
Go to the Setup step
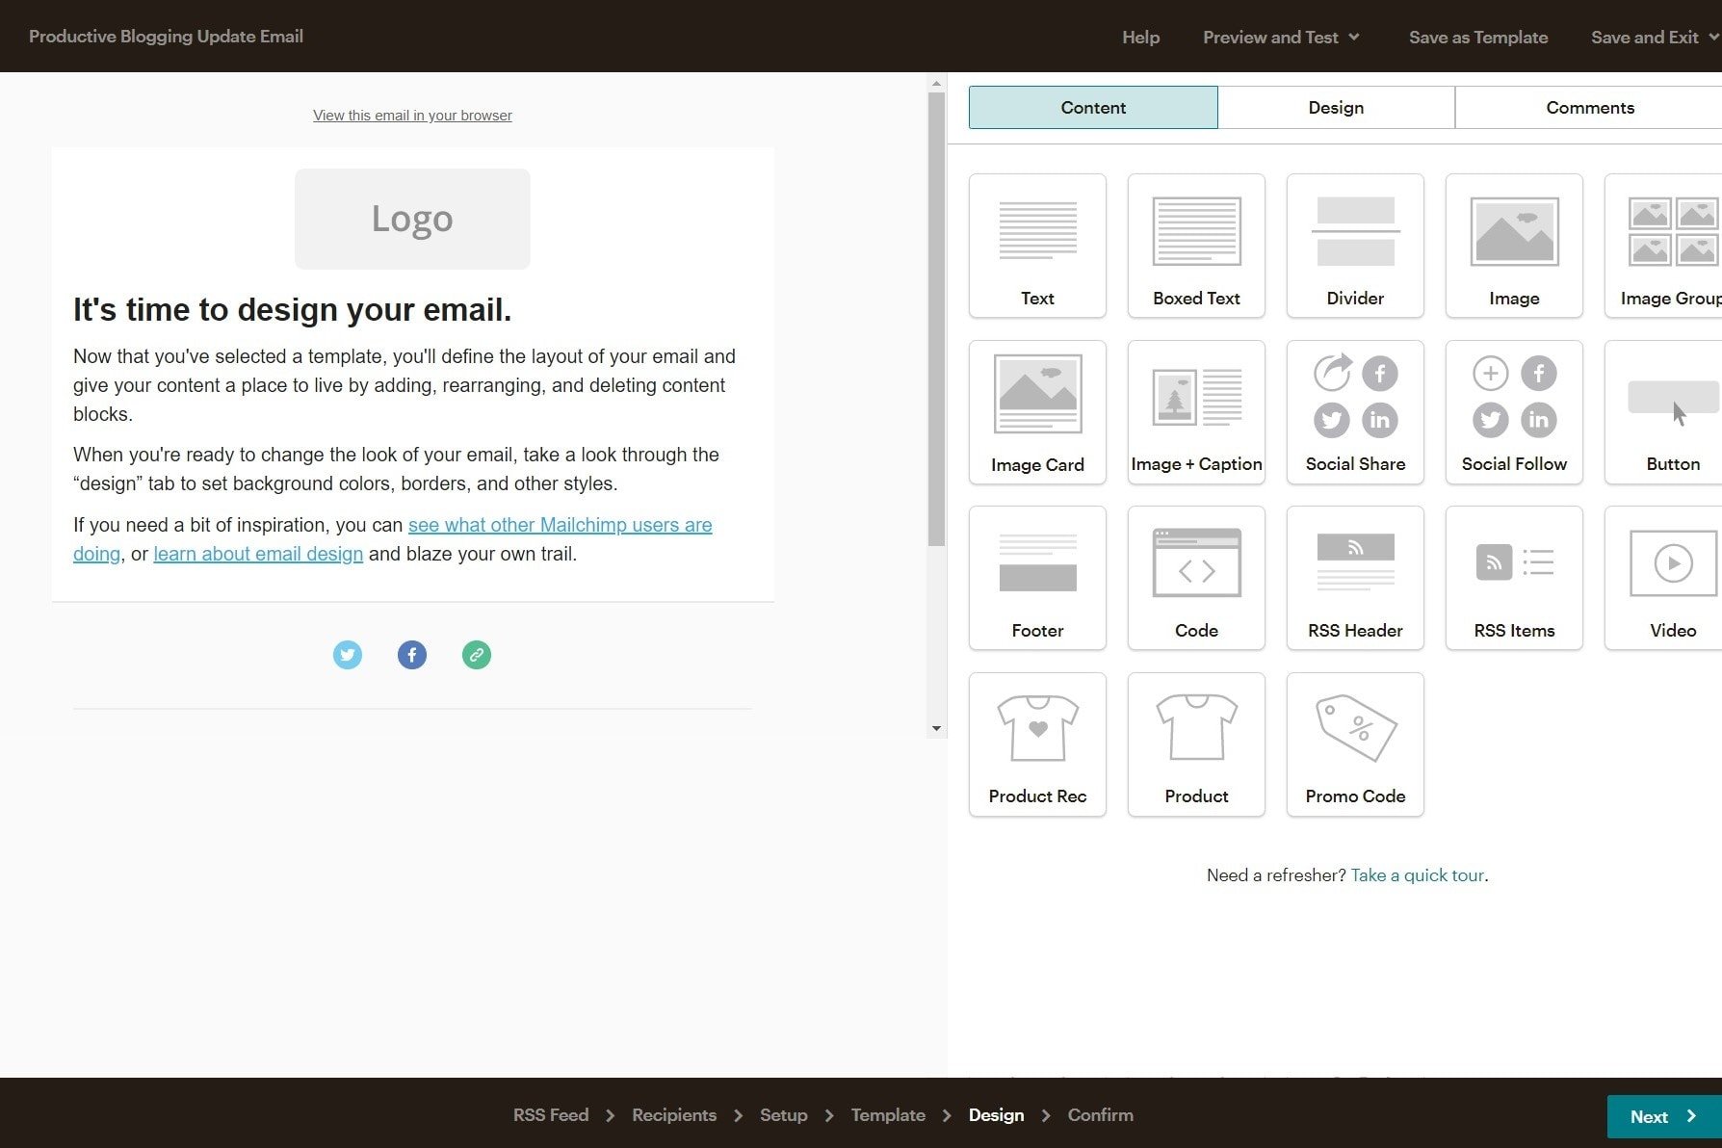click(784, 1114)
